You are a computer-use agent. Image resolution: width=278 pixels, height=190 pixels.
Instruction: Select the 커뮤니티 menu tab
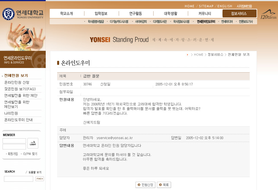click(x=205, y=13)
